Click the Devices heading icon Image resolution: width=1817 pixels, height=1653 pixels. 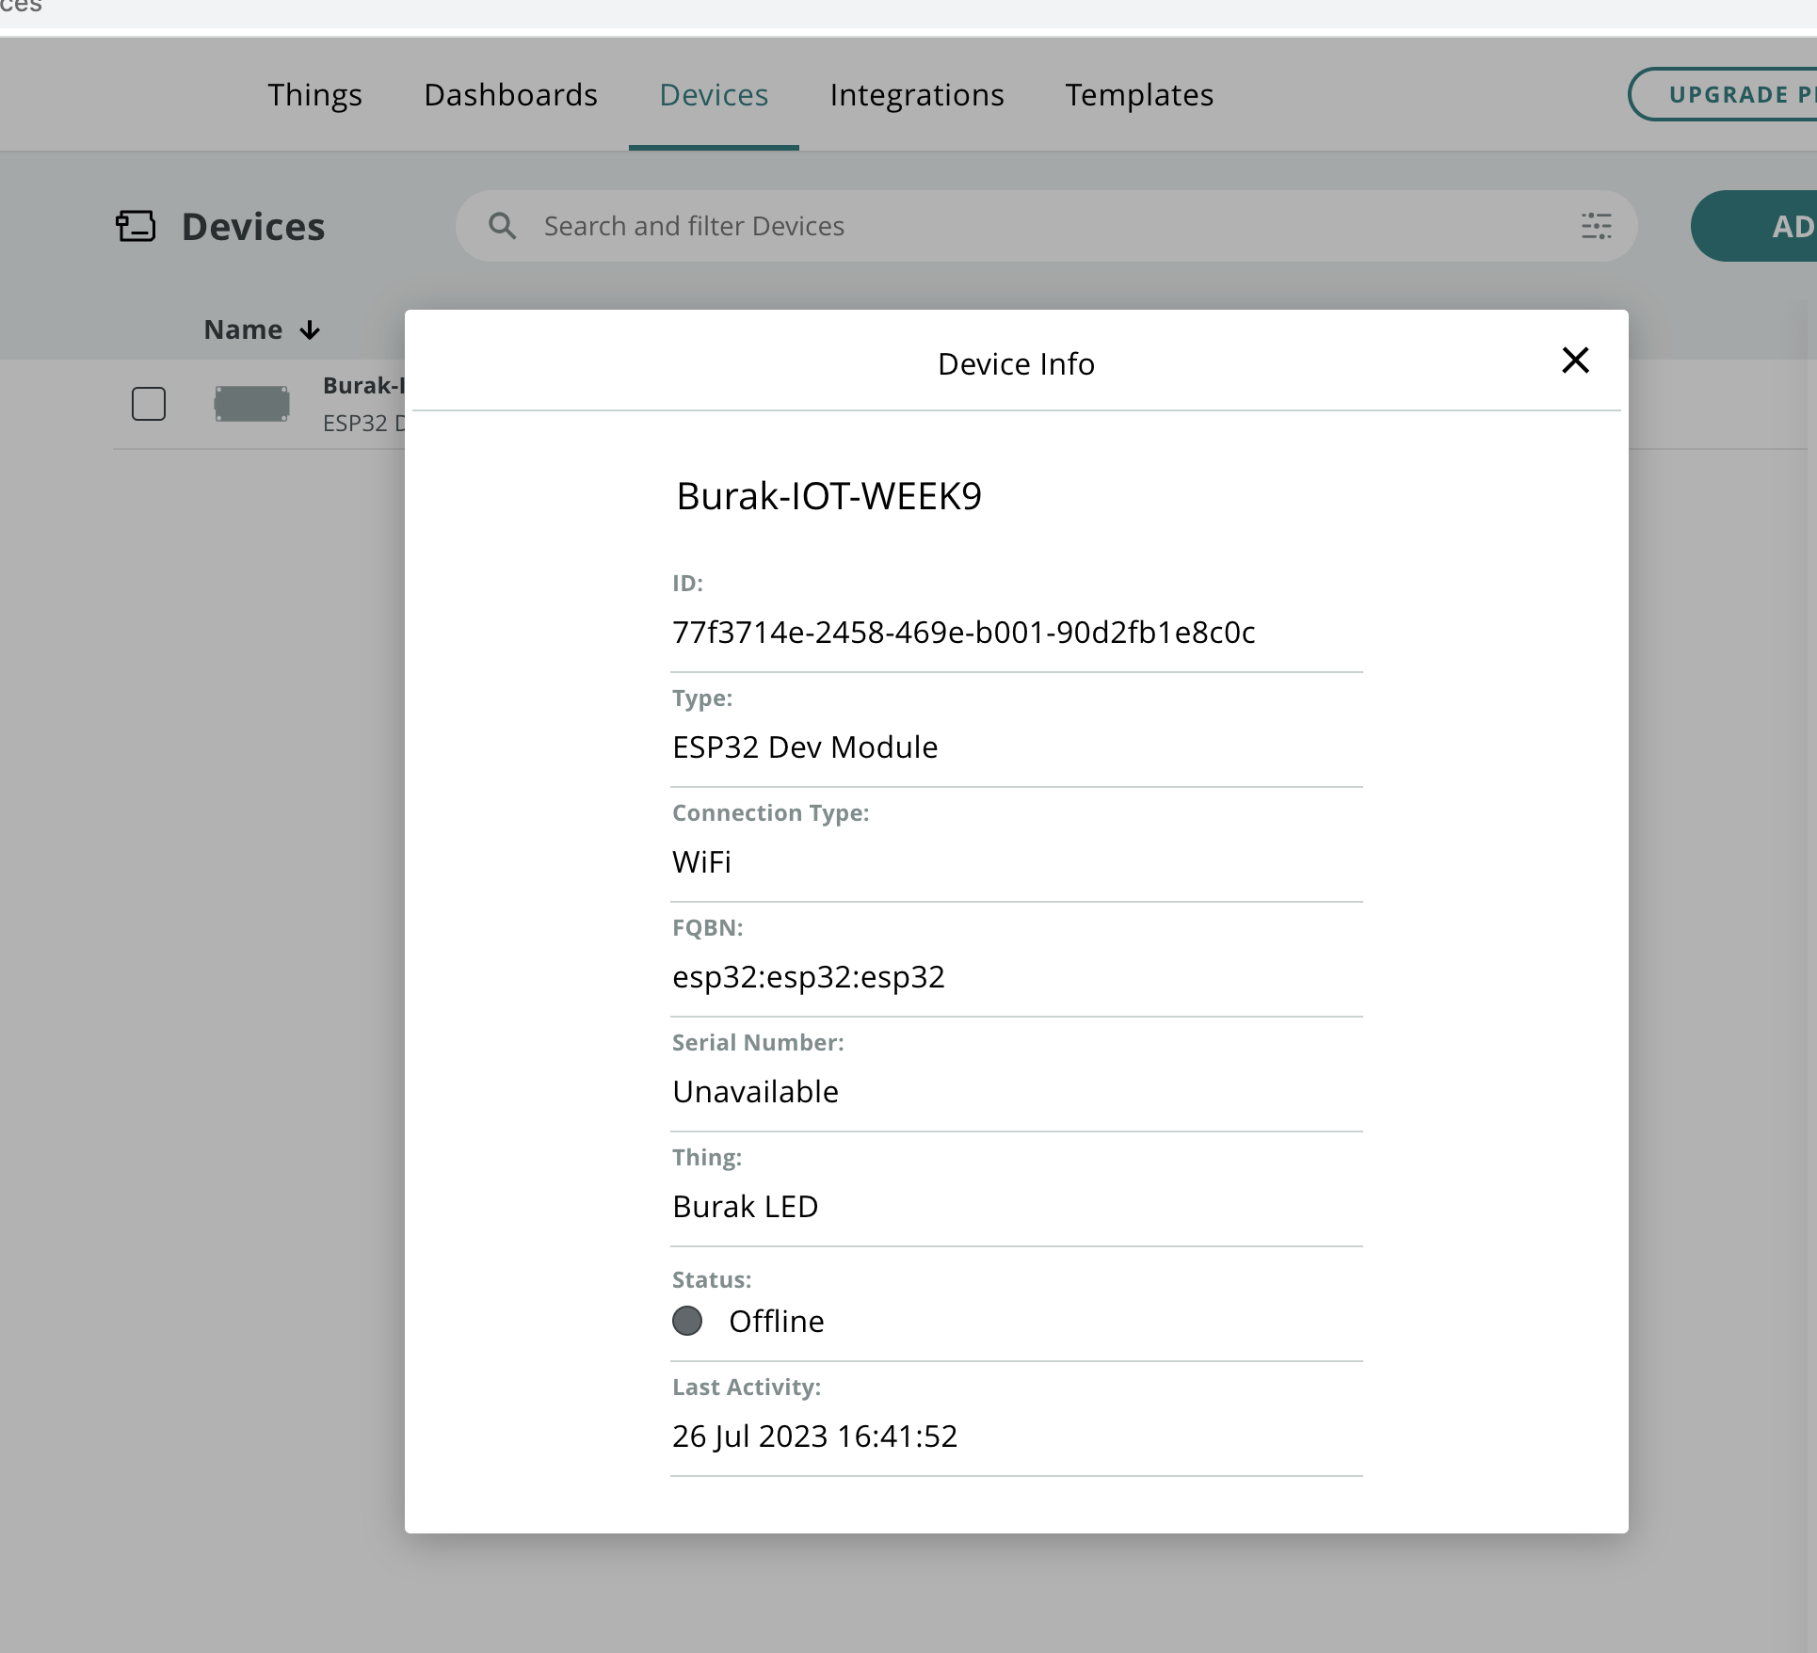pos(136,226)
